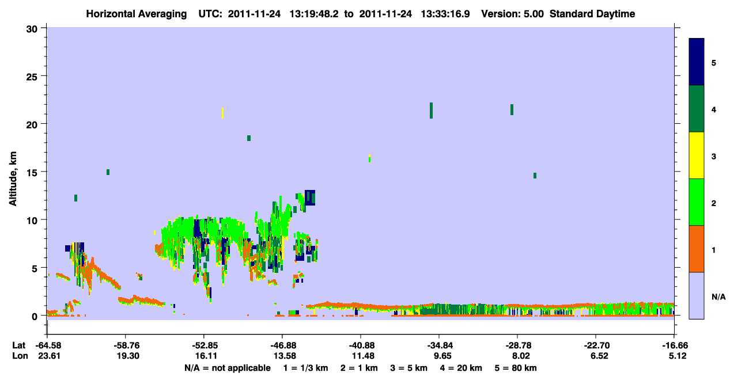Click the 'Lon' axis row label

(20, 356)
